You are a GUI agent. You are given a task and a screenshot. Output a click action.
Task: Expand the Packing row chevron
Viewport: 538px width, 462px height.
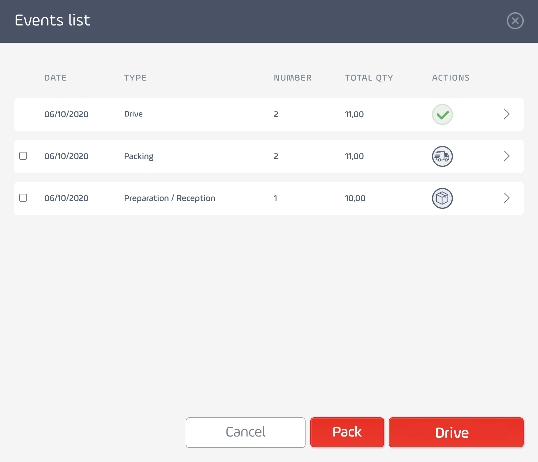click(507, 156)
